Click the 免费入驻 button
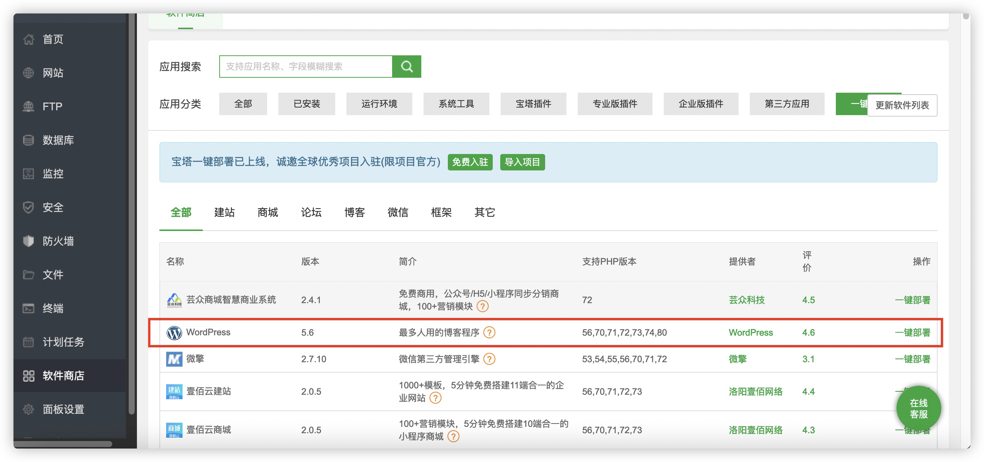Image resolution: width=984 pixels, height=462 pixels. click(x=470, y=162)
